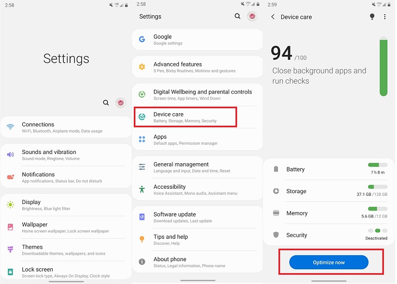Viewport: 397px width, 284px height.
Task: Open three-dot more options in Device care
Action: 385,17
